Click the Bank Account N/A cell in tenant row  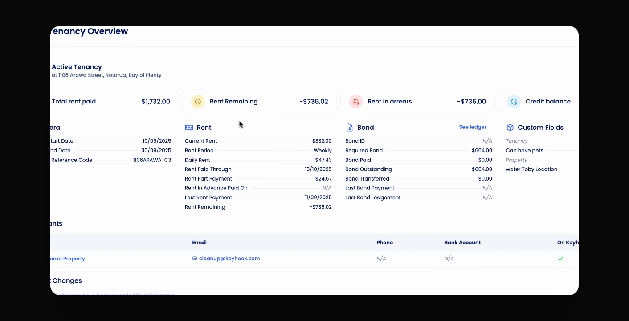click(449, 259)
